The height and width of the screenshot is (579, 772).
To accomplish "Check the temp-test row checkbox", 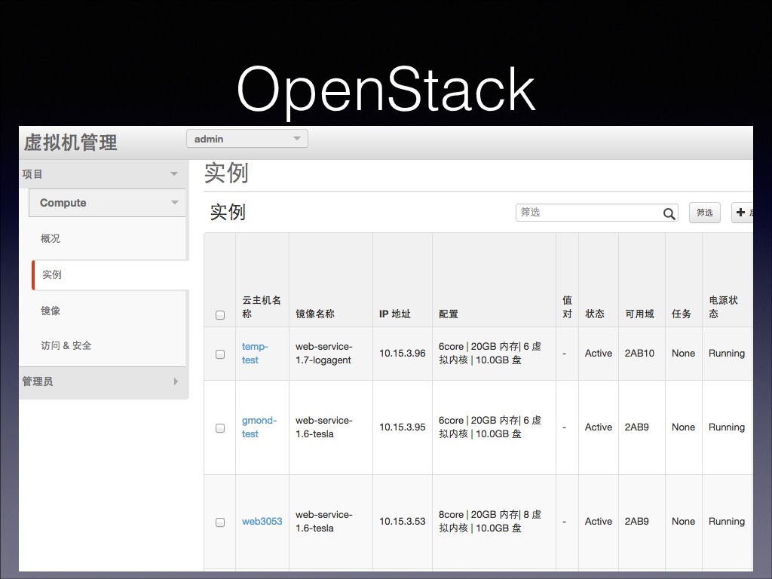I will (220, 354).
